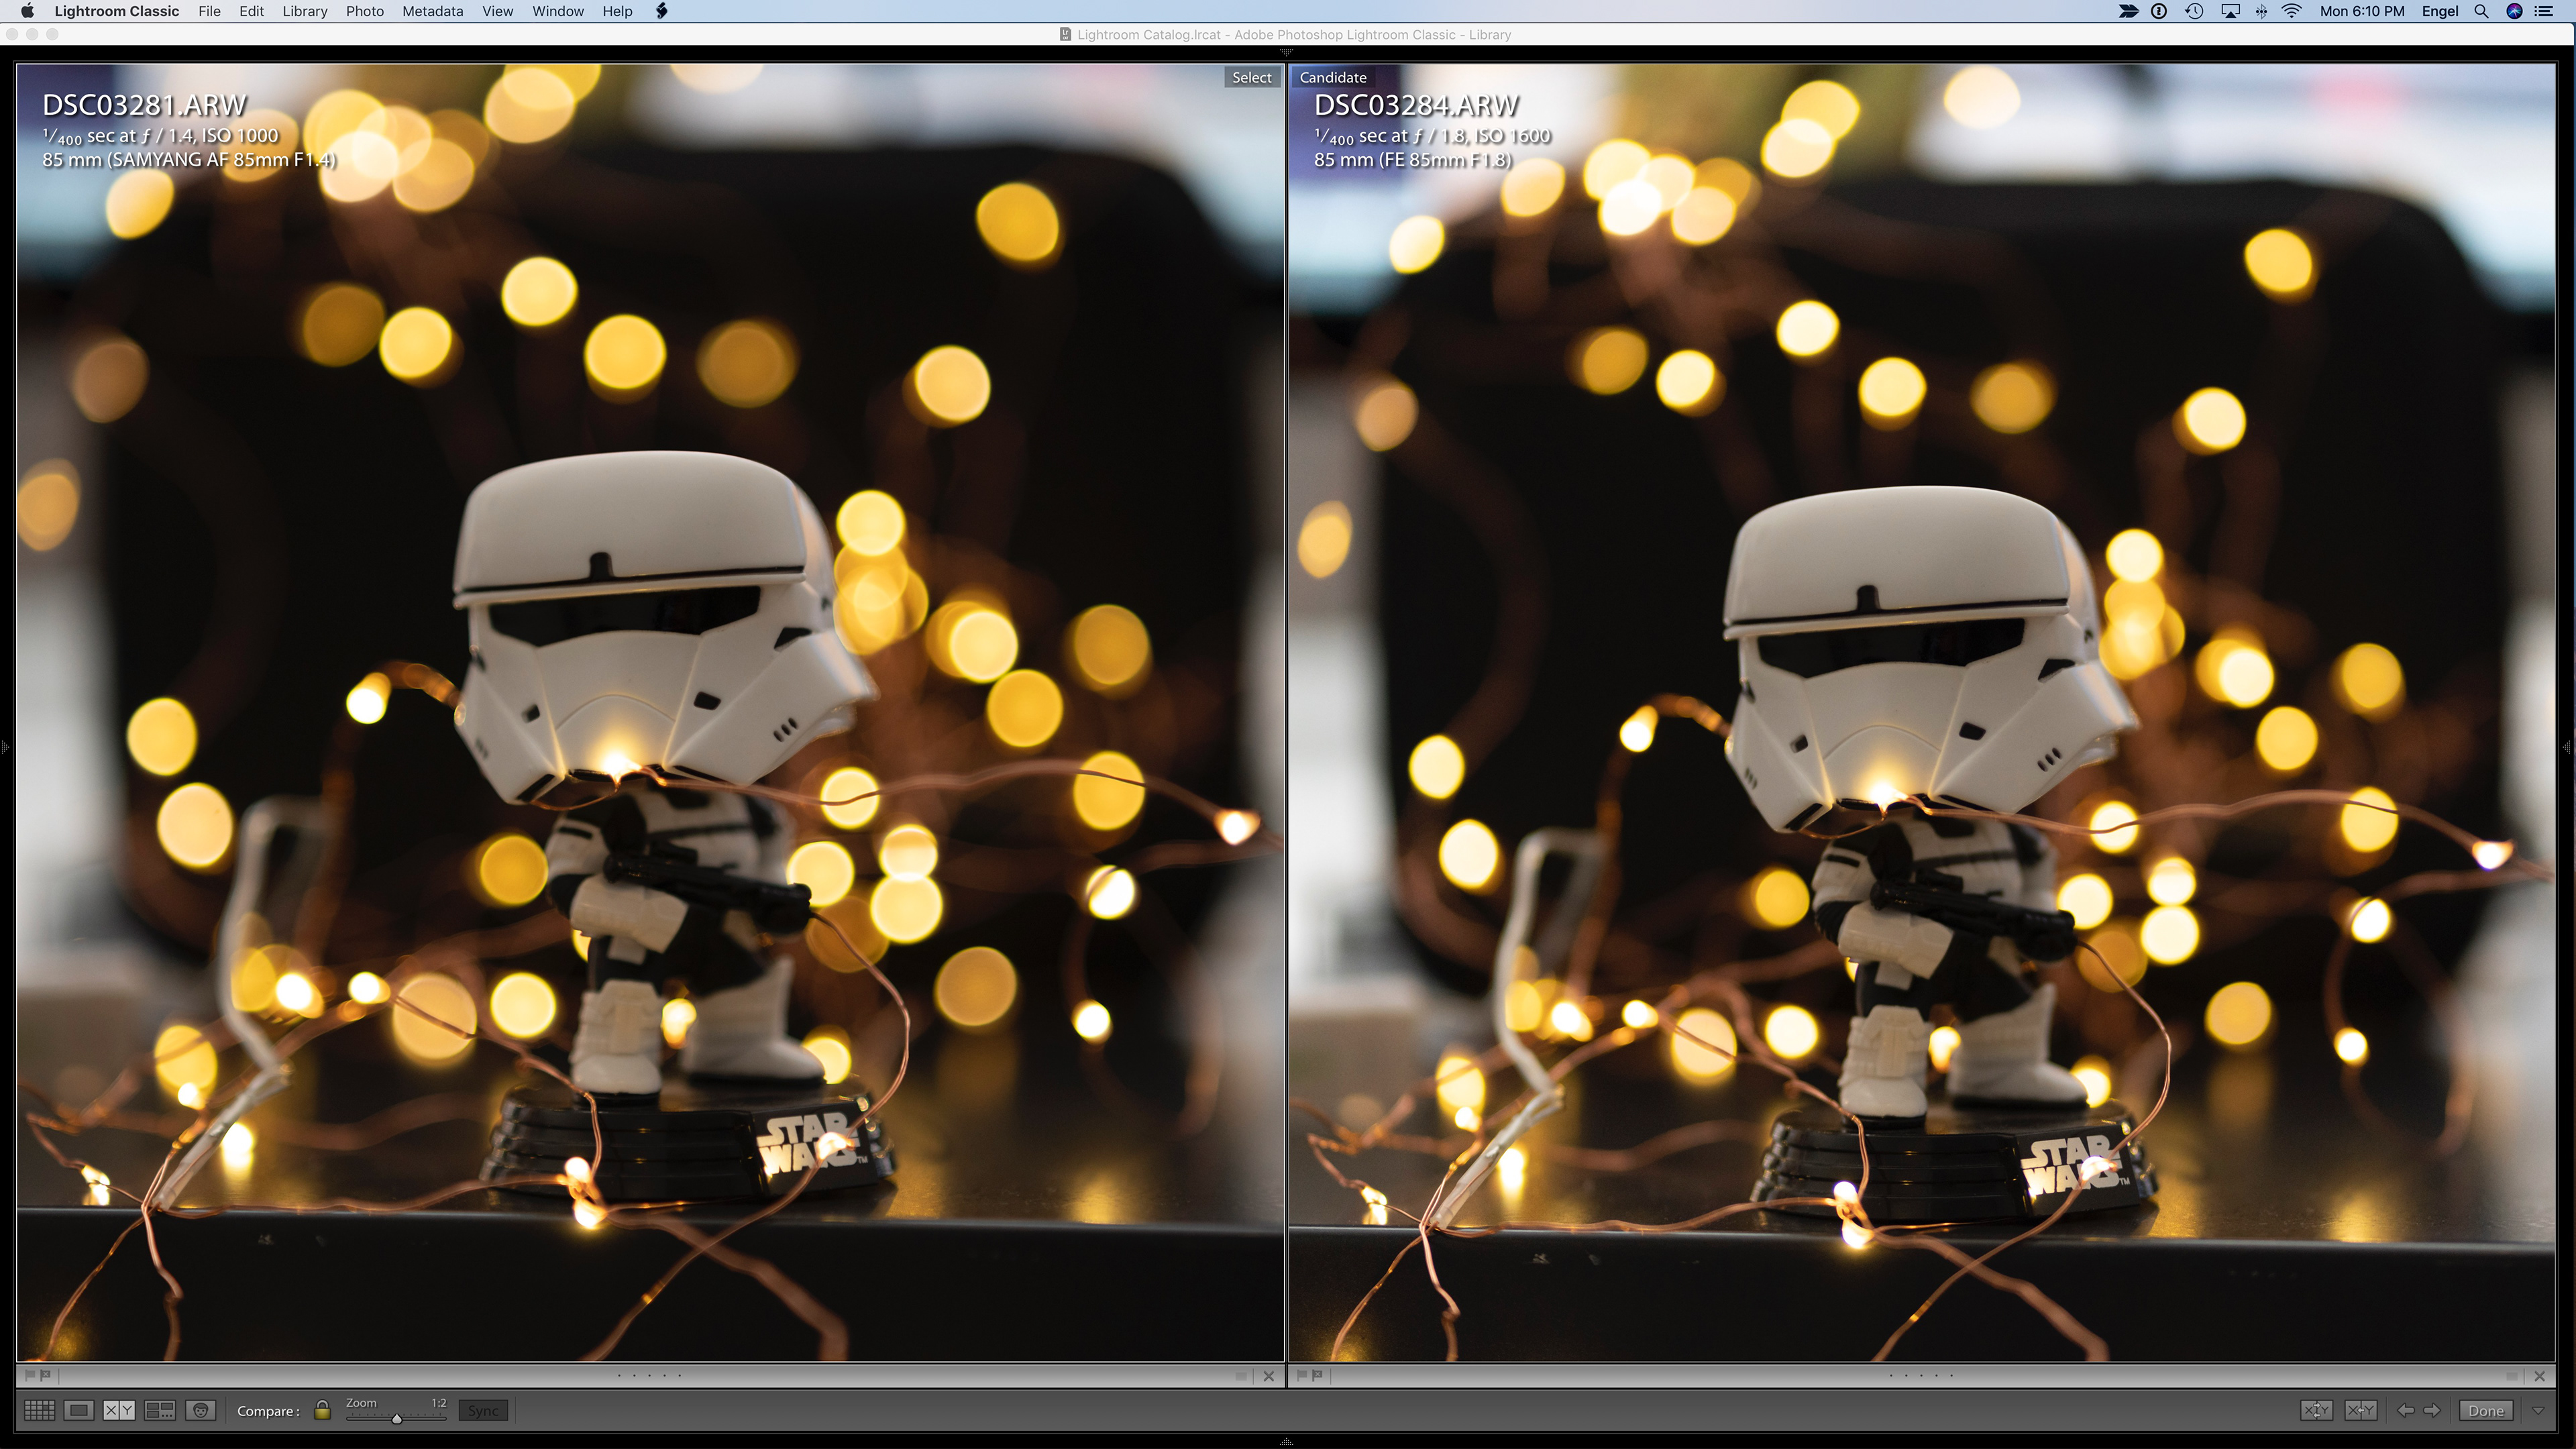Viewport: 2576px width, 1449px height.
Task: Open Bluetooth status menu
Action: (2261, 11)
